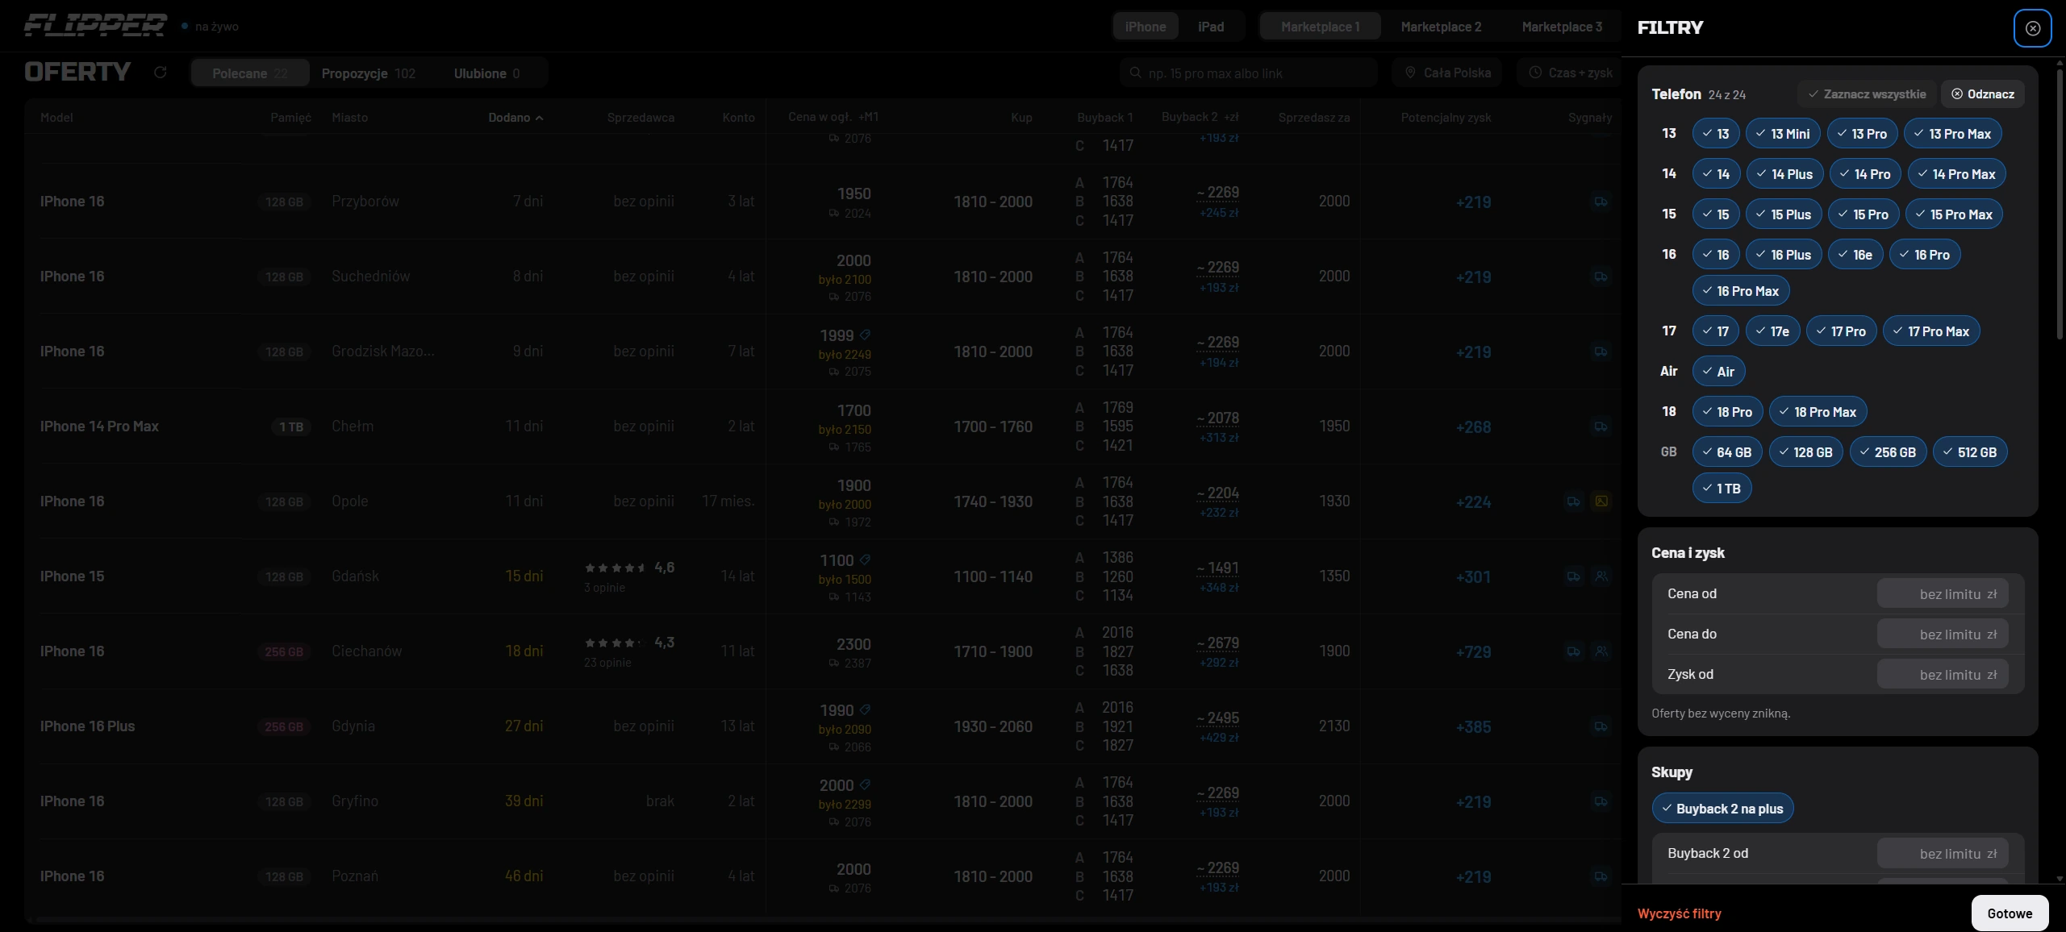The image size is (2066, 932).
Task: Click the Buyback 2 od input field
Action: (x=1942, y=854)
